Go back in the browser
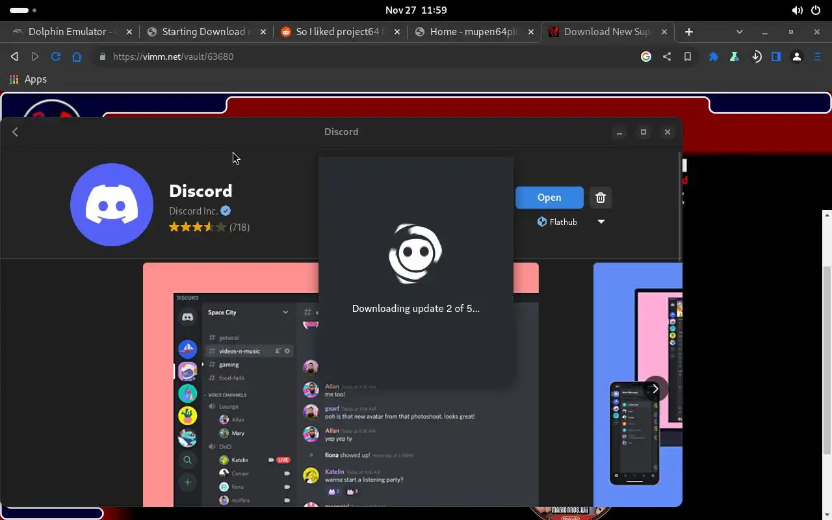The height and width of the screenshot is (520, 832). (x=14, y=57)
